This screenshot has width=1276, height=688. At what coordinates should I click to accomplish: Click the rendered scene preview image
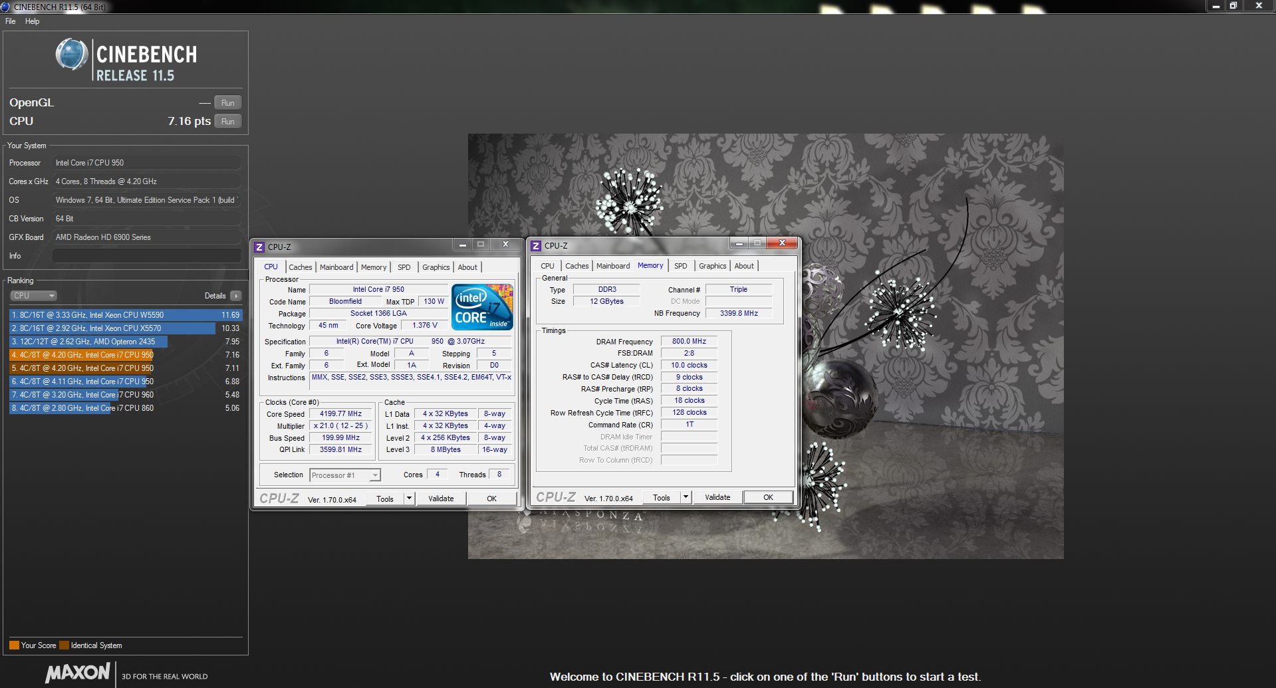click(766, 346)
